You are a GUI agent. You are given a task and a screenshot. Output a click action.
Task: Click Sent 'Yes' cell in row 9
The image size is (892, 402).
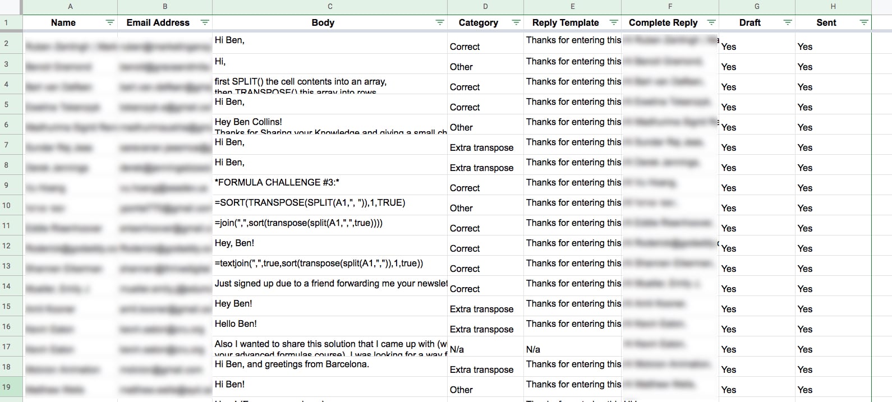click(x=833, y=185)
